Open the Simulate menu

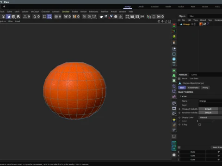point(66,12)
